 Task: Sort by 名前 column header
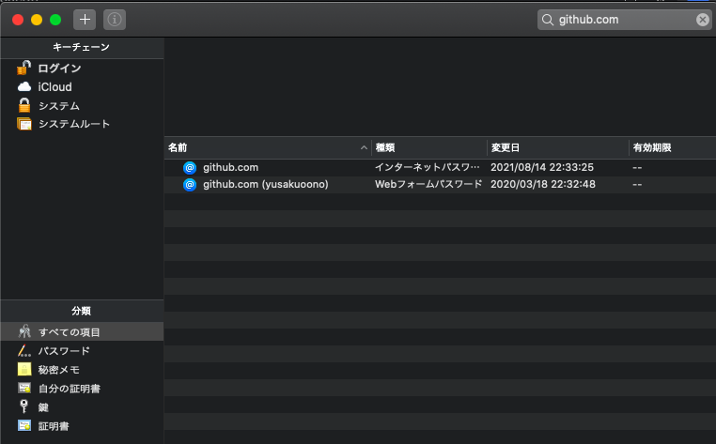tap(268, 147)
